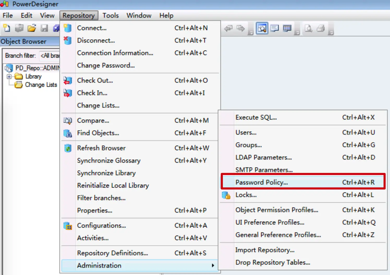The width and height of the screenshot is (390, 275).
Task: Click the Check In icon
Action: point(68,93)
